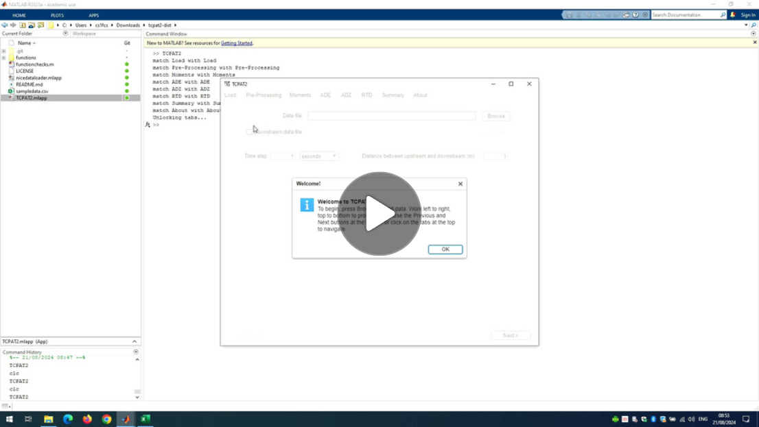The image size is (759, 427).
Task: Switch to the About tab in TCPAT2
Action: pos(420,95)
